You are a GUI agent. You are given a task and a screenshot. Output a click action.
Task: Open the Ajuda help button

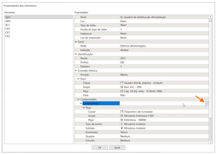pyautogui.click(x=117, y=148)
